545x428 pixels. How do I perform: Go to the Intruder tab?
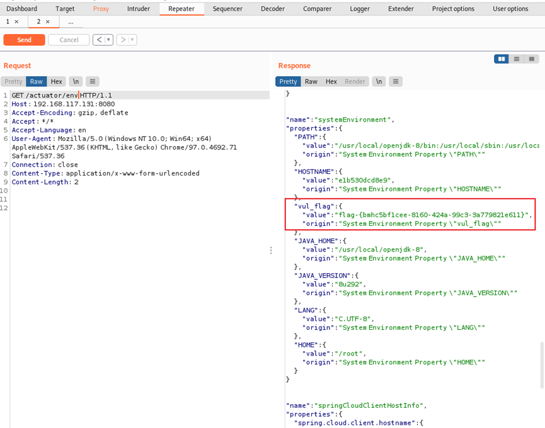point(139,9)
